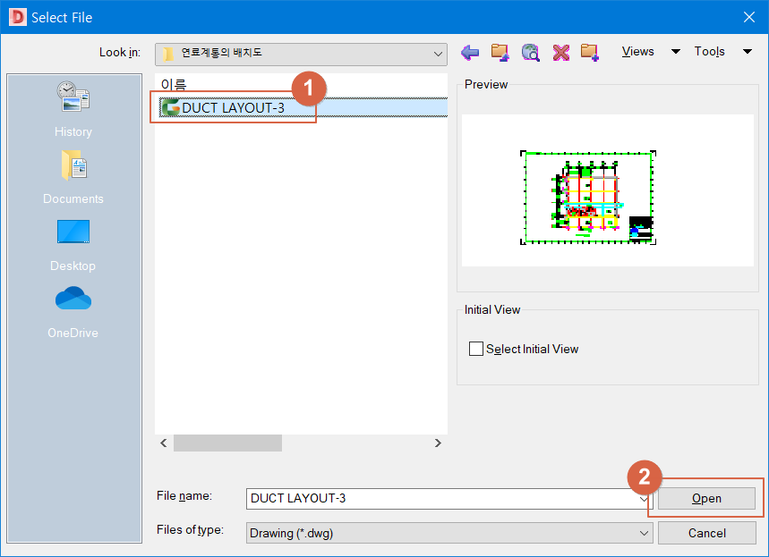
Task: Click the red X delete icon
Action: 560,52
